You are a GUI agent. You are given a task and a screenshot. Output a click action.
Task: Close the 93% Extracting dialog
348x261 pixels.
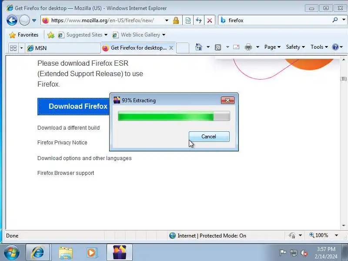228,100
